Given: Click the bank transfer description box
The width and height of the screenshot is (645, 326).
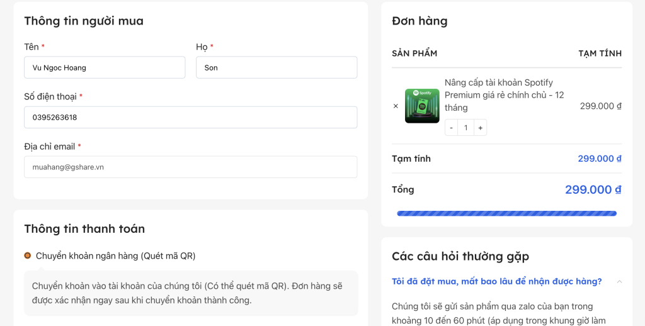Looking at the screenshot, I should point(191,293).
